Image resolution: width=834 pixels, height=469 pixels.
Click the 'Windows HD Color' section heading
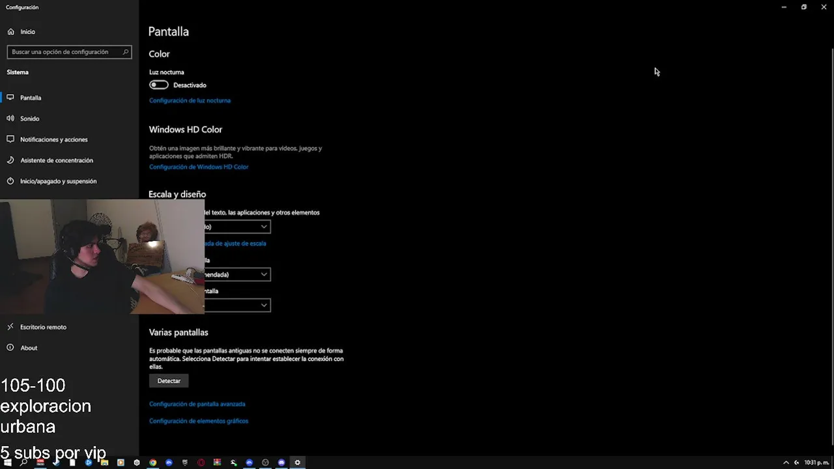(186, 130)
